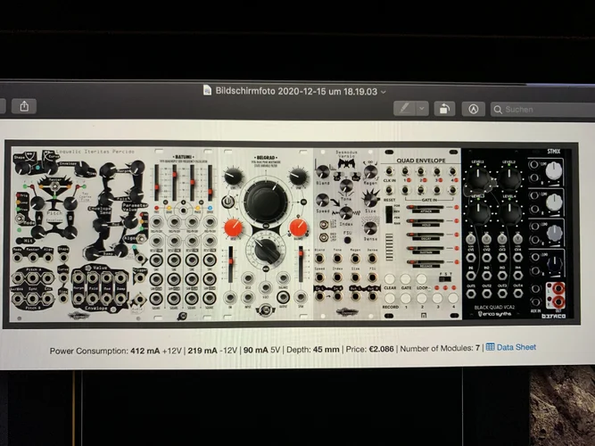Click the table icon beside Data Sheet
This screenshot has width=595, height=446.
(x=491, y=347)
